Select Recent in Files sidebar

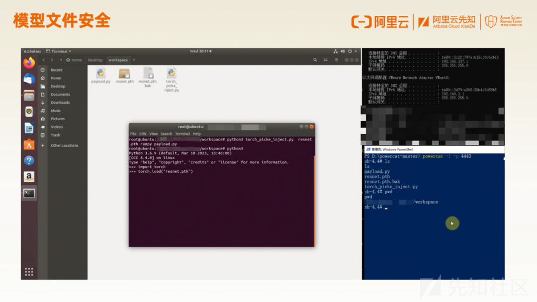tap(57, 70)
